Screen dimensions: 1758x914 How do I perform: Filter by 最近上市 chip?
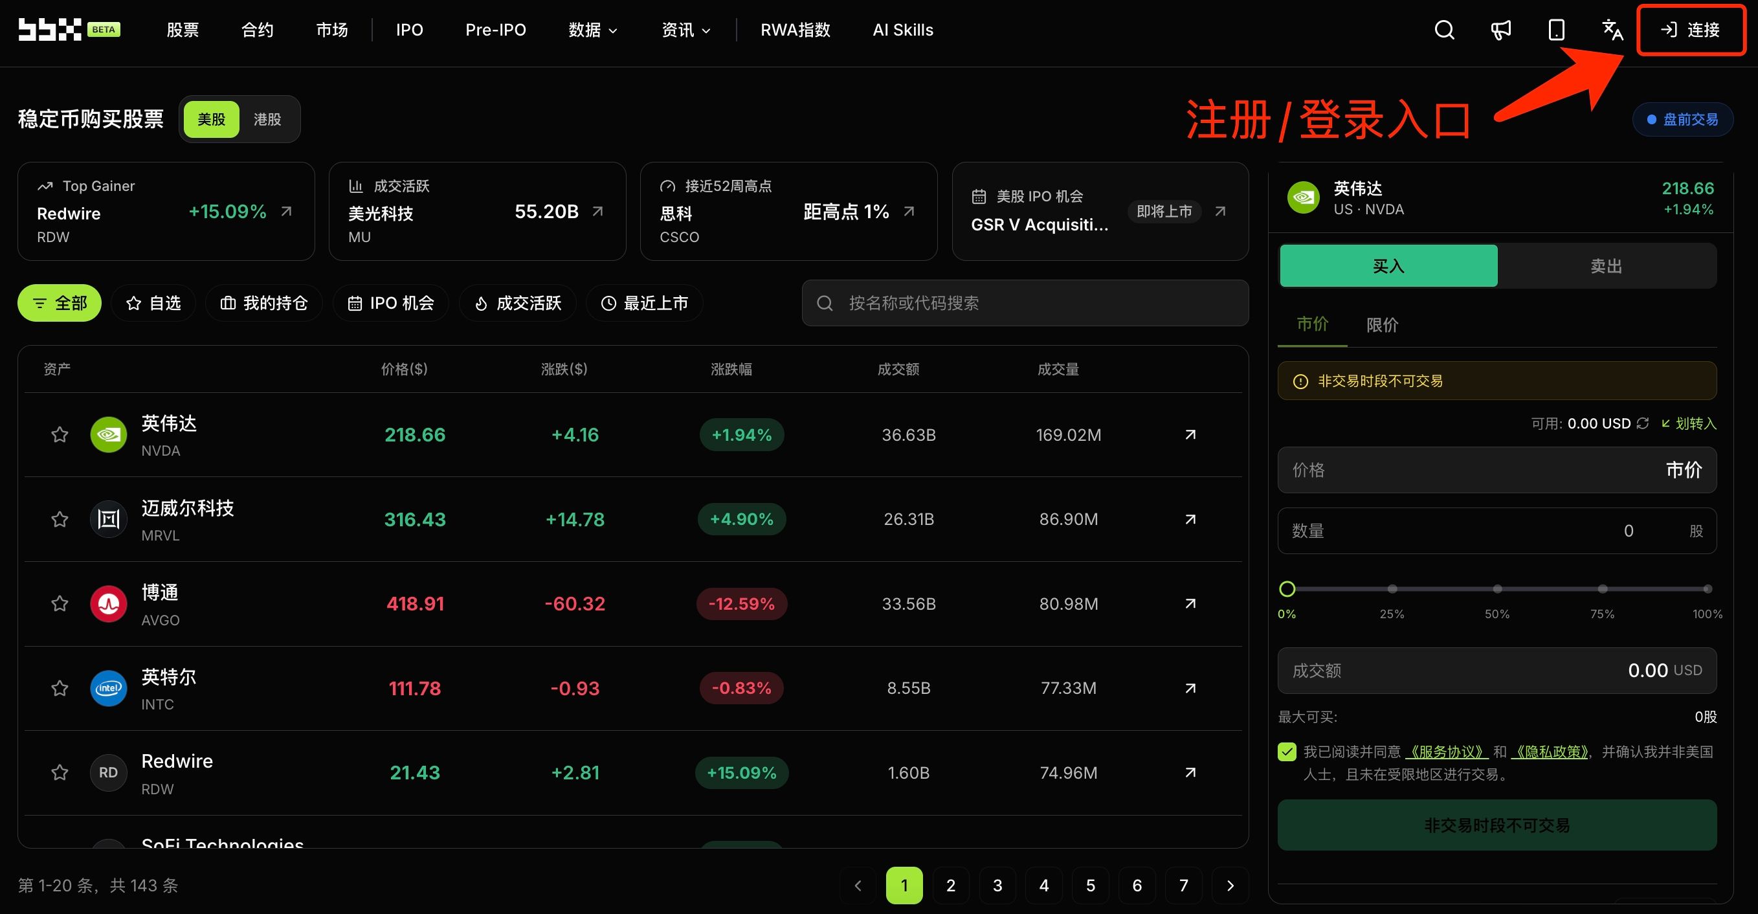point(645,303)
